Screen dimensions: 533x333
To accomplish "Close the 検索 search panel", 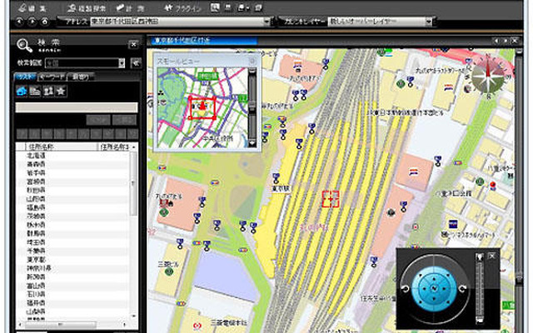I will [x=133, y=44].
